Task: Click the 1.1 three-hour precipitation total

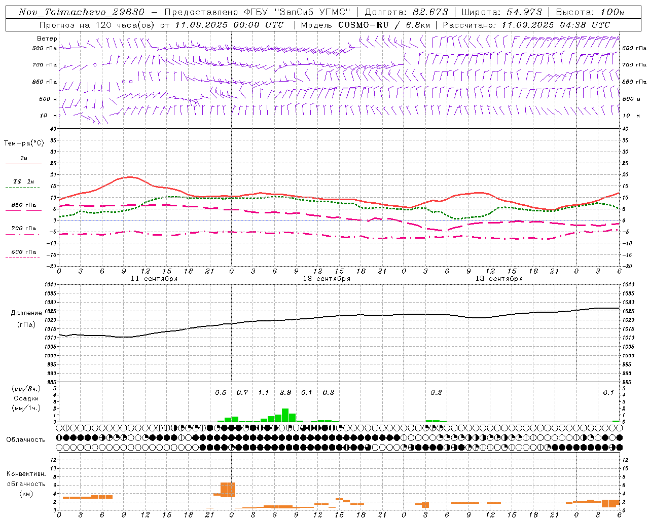Action: pos(264,392)
